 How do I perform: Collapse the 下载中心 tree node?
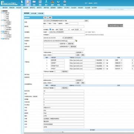[x=1, y=26]
